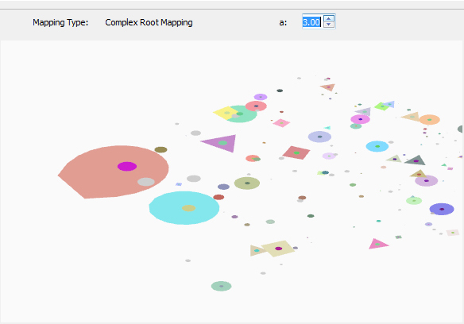Click the Complex Root Mapping label
The image size is (464, 324).
[x=149, y=22]
